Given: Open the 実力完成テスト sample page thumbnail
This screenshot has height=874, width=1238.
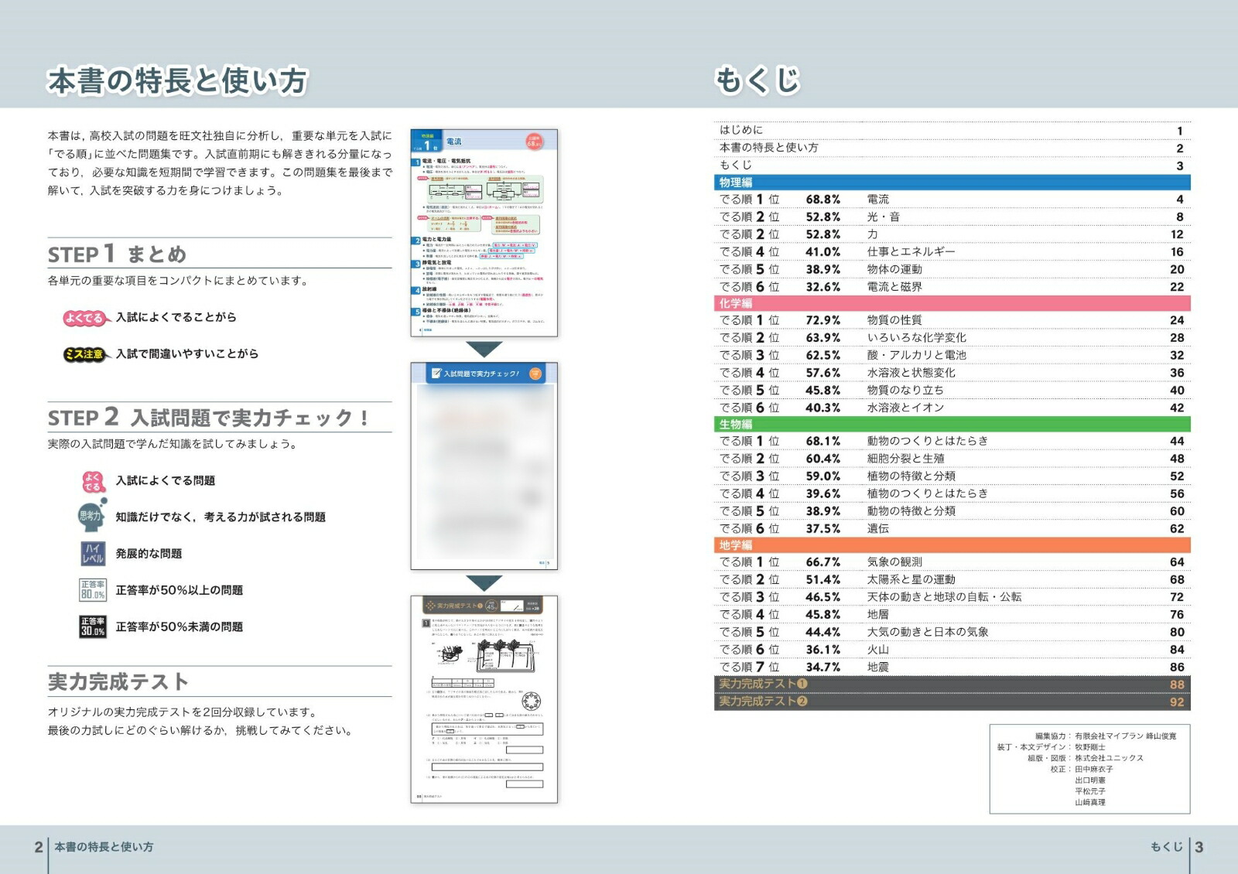Looking at the screenshot, I should click(x=484, y=699).
